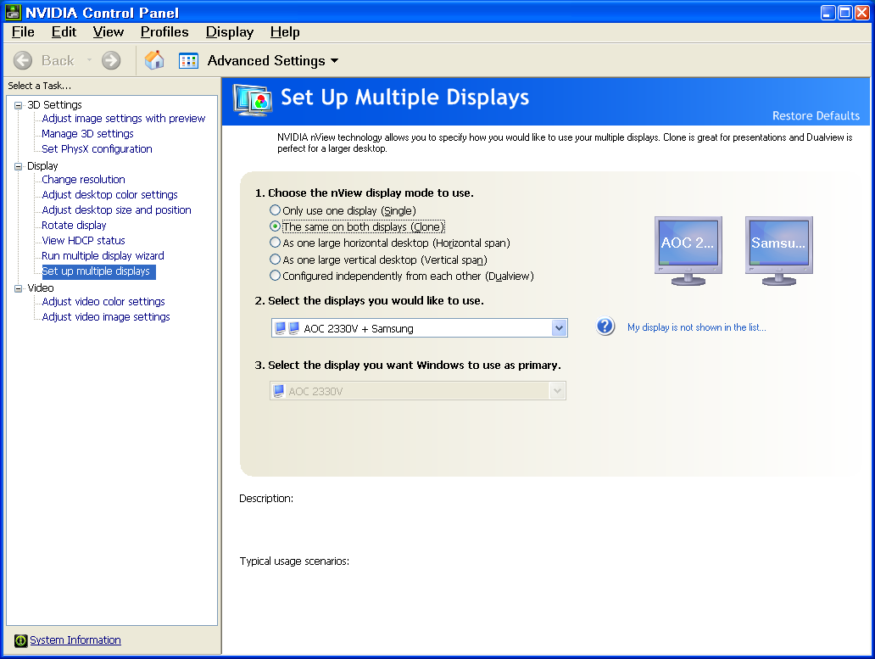This screenshot has height=659, width=875.
Task: Click My display is not shown link
Action: pos(696,327)
